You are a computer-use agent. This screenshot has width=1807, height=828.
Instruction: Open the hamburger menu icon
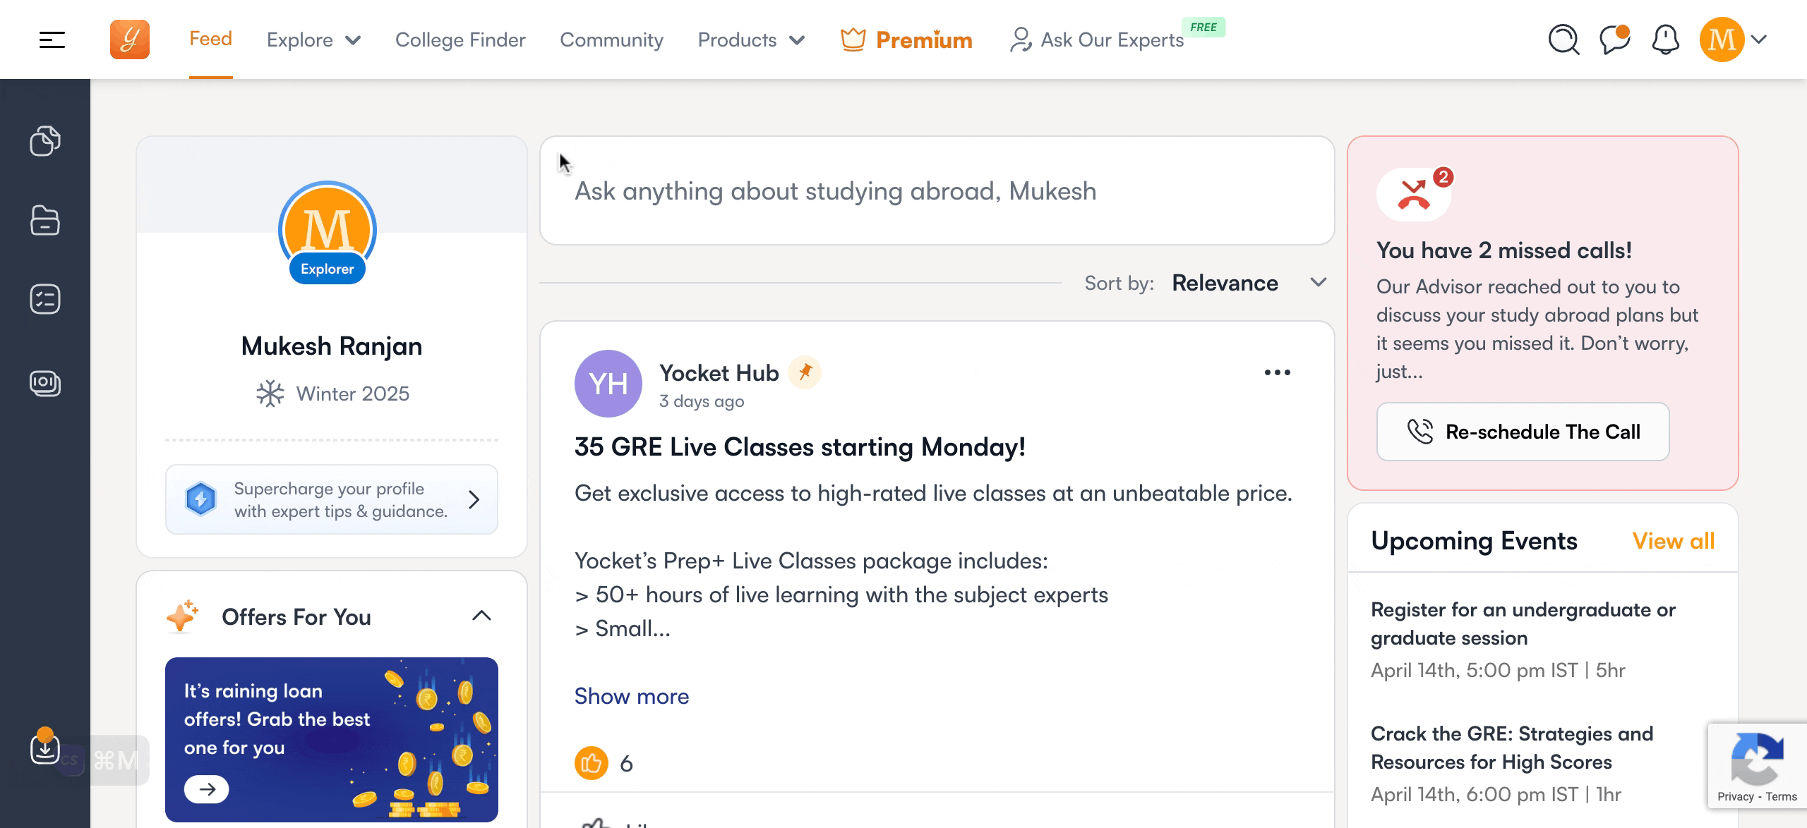point(52,39)
